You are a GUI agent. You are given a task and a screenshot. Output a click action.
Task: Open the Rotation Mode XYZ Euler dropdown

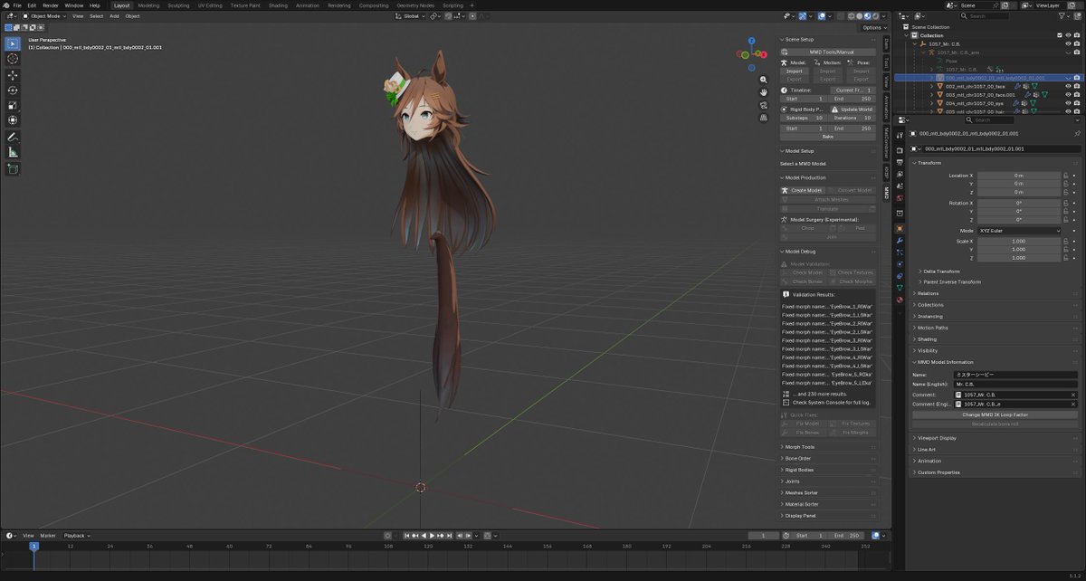(1019, 231)
